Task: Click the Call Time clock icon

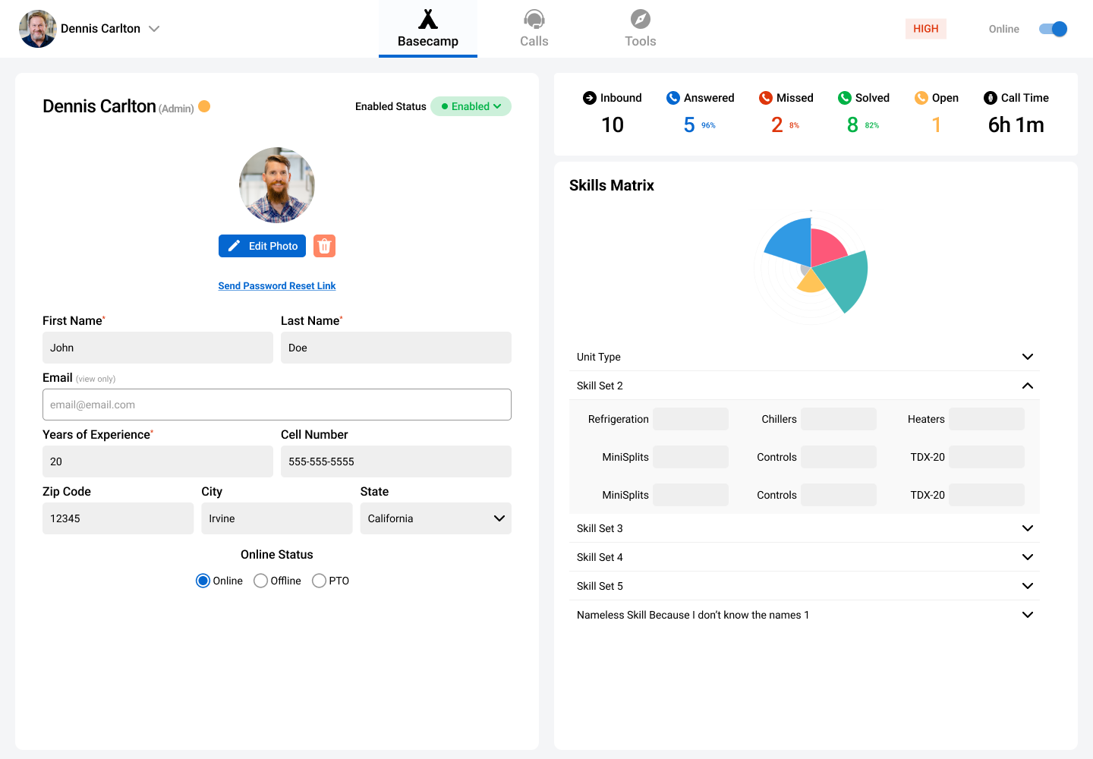Action: [990, 98]
